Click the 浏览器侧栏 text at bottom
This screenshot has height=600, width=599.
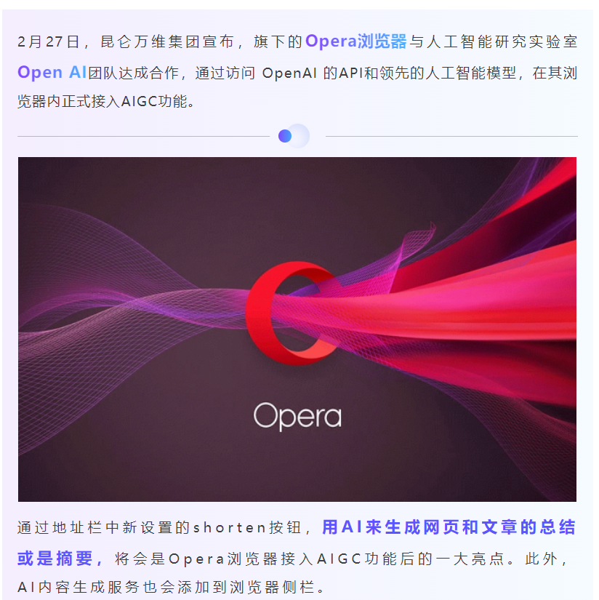273,588
